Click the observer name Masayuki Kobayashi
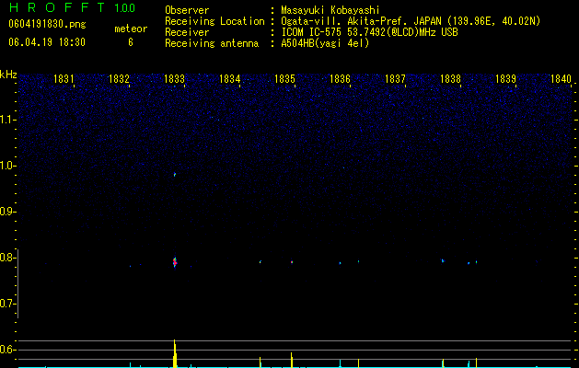The width and height of the screenshot is (579, 368). (x=330, y=10)
